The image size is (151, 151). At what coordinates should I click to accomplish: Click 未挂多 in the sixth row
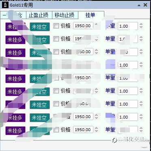click(15, 92)
